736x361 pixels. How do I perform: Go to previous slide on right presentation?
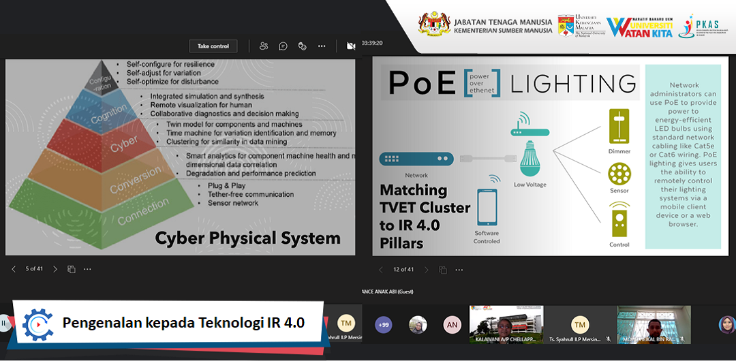pos(380,270)
